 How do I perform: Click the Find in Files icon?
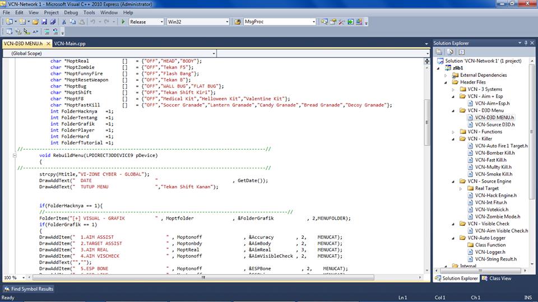(238, 22)
